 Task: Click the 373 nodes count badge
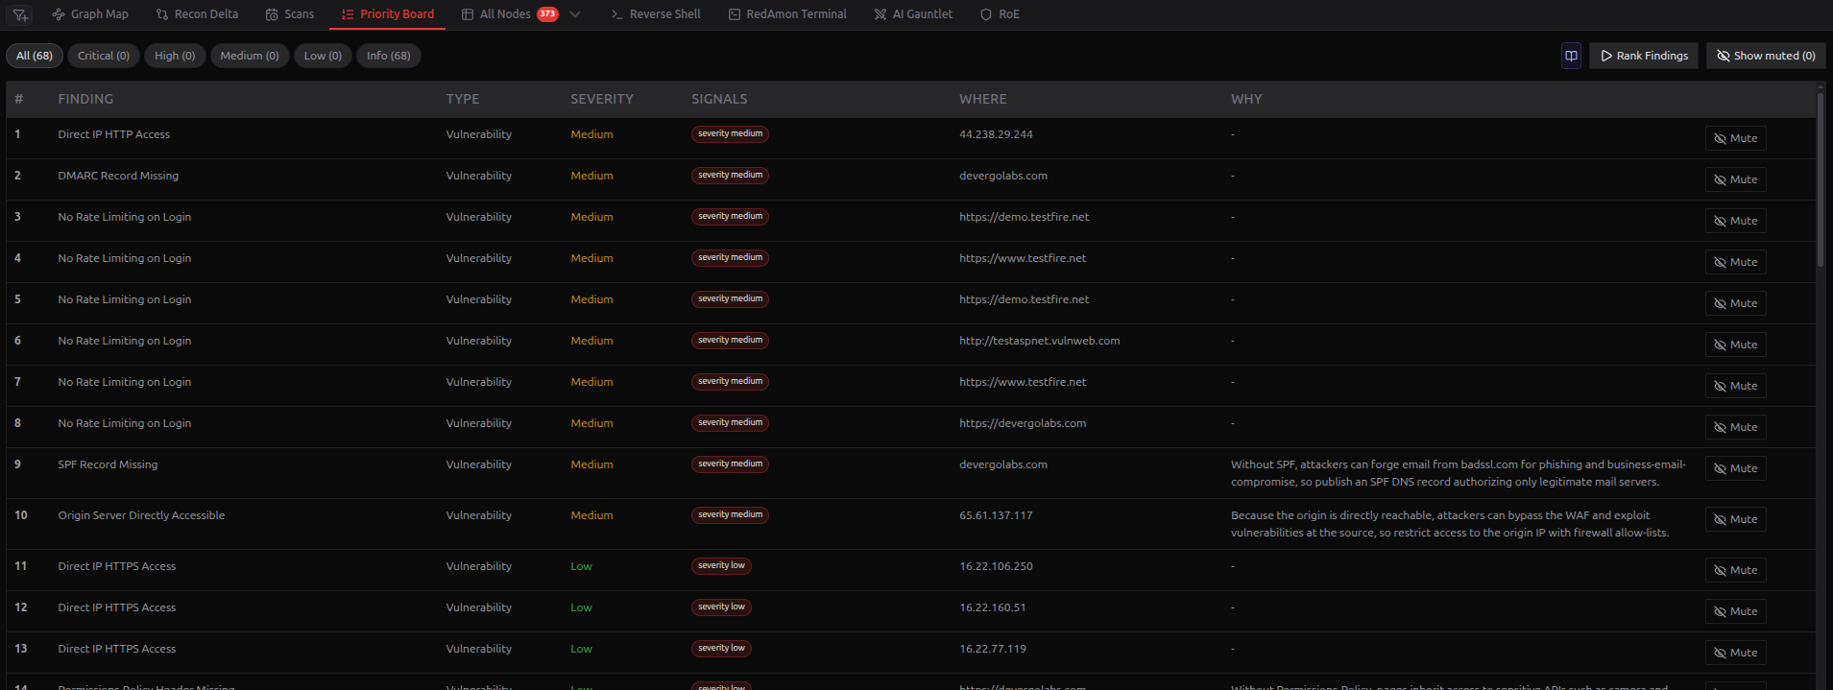coord(547,14)
